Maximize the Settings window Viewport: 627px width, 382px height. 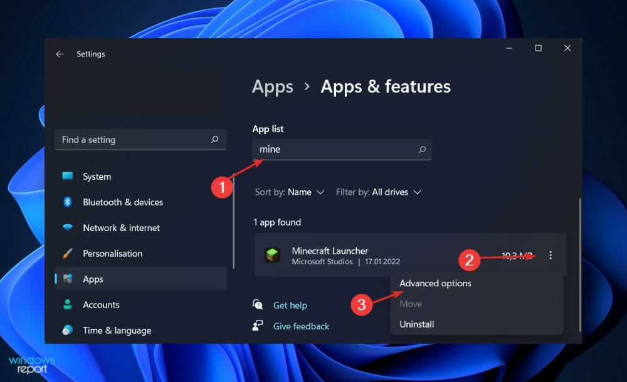pos(538,48)
